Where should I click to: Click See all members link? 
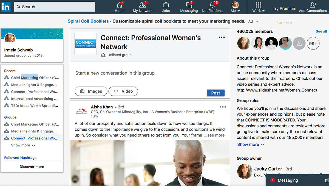click(x=321, y=31)
